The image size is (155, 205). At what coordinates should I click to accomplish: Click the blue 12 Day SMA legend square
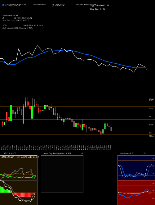pyautogui.click(x=3, y=5)
